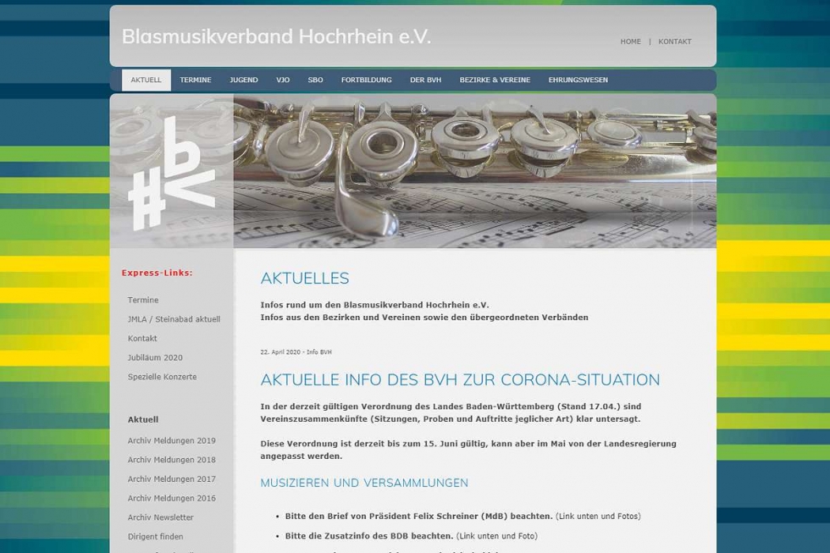Click the flute banner image

click(x=475, y=171)
